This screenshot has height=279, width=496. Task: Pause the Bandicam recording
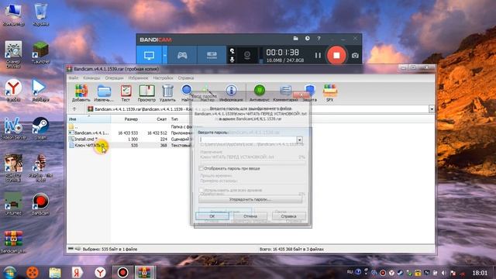click(x=318, y=55)
